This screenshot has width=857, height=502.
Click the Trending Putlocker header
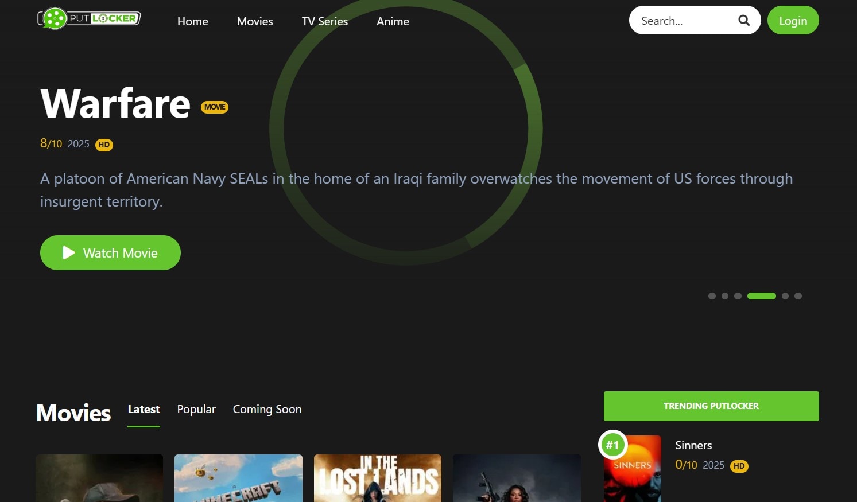pyautogui.click(x=711, y=406)
